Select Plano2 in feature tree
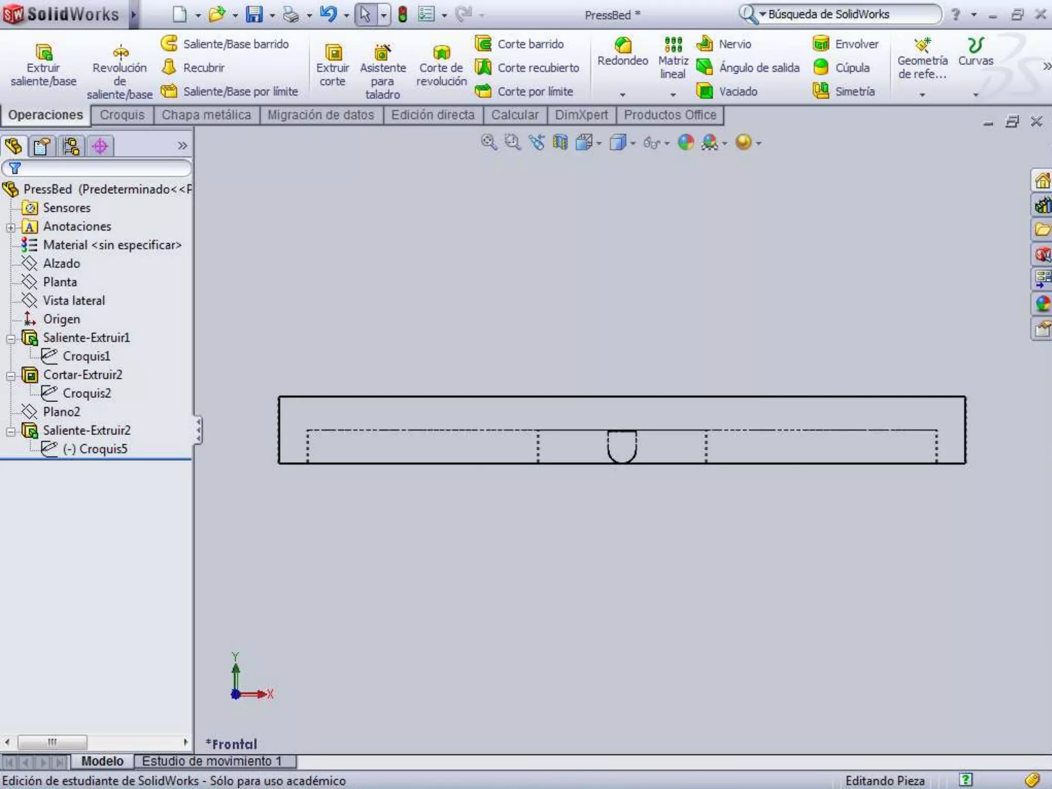This screenshot has height=789, width=1052. coord(61,412)
